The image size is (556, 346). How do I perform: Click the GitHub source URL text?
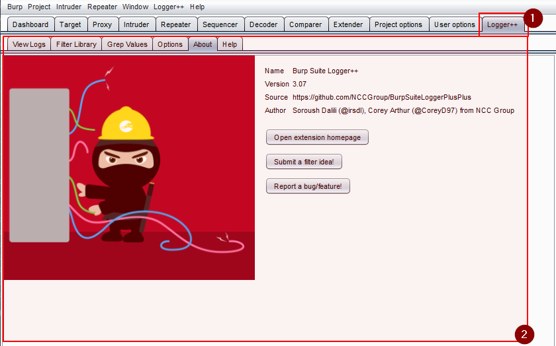coord(381,97)
